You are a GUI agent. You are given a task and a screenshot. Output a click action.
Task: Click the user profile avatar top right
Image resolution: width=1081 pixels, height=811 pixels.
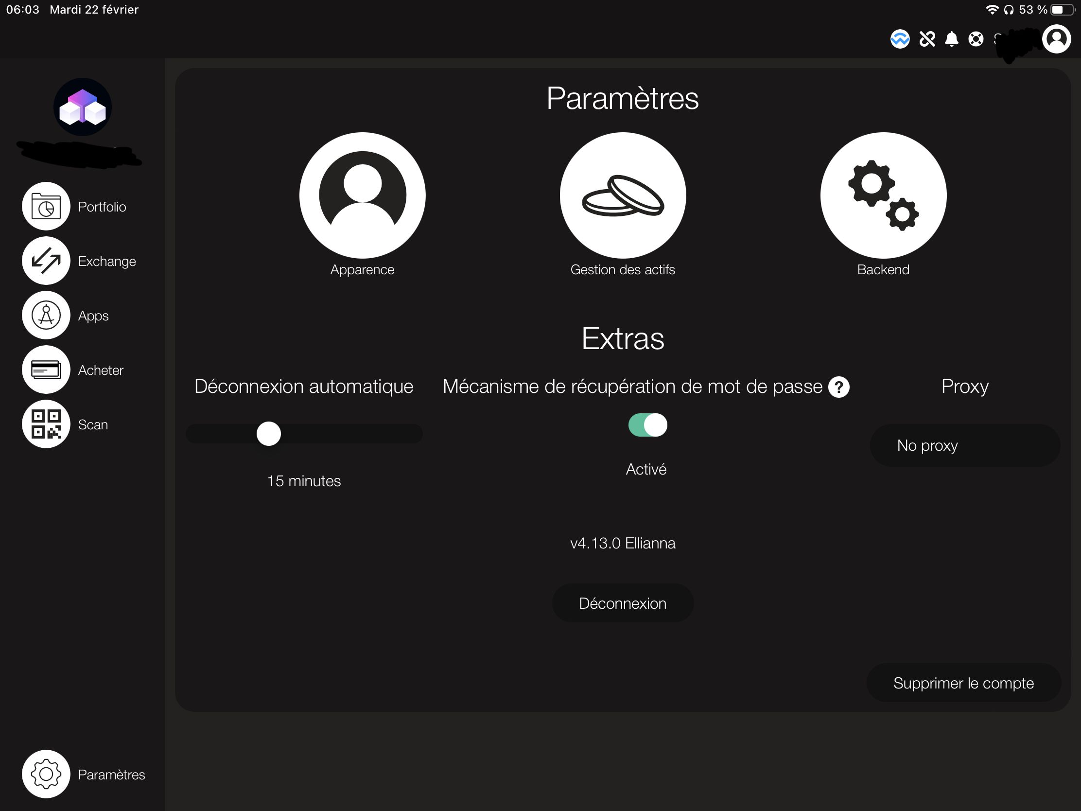coord(1056,38)
